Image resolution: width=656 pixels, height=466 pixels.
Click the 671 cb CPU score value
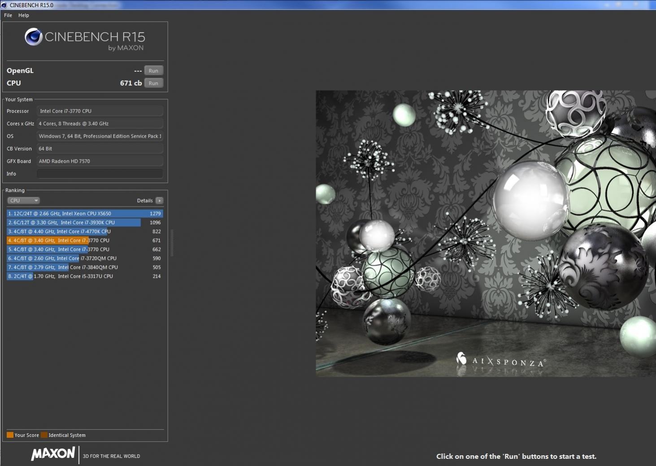click(131, 83)
